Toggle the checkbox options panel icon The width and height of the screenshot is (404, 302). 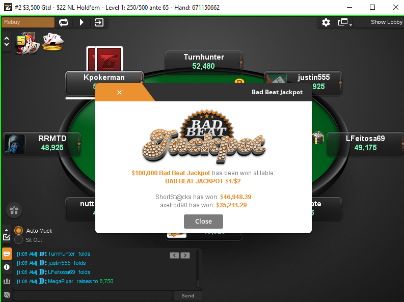[x=7, y=237]
